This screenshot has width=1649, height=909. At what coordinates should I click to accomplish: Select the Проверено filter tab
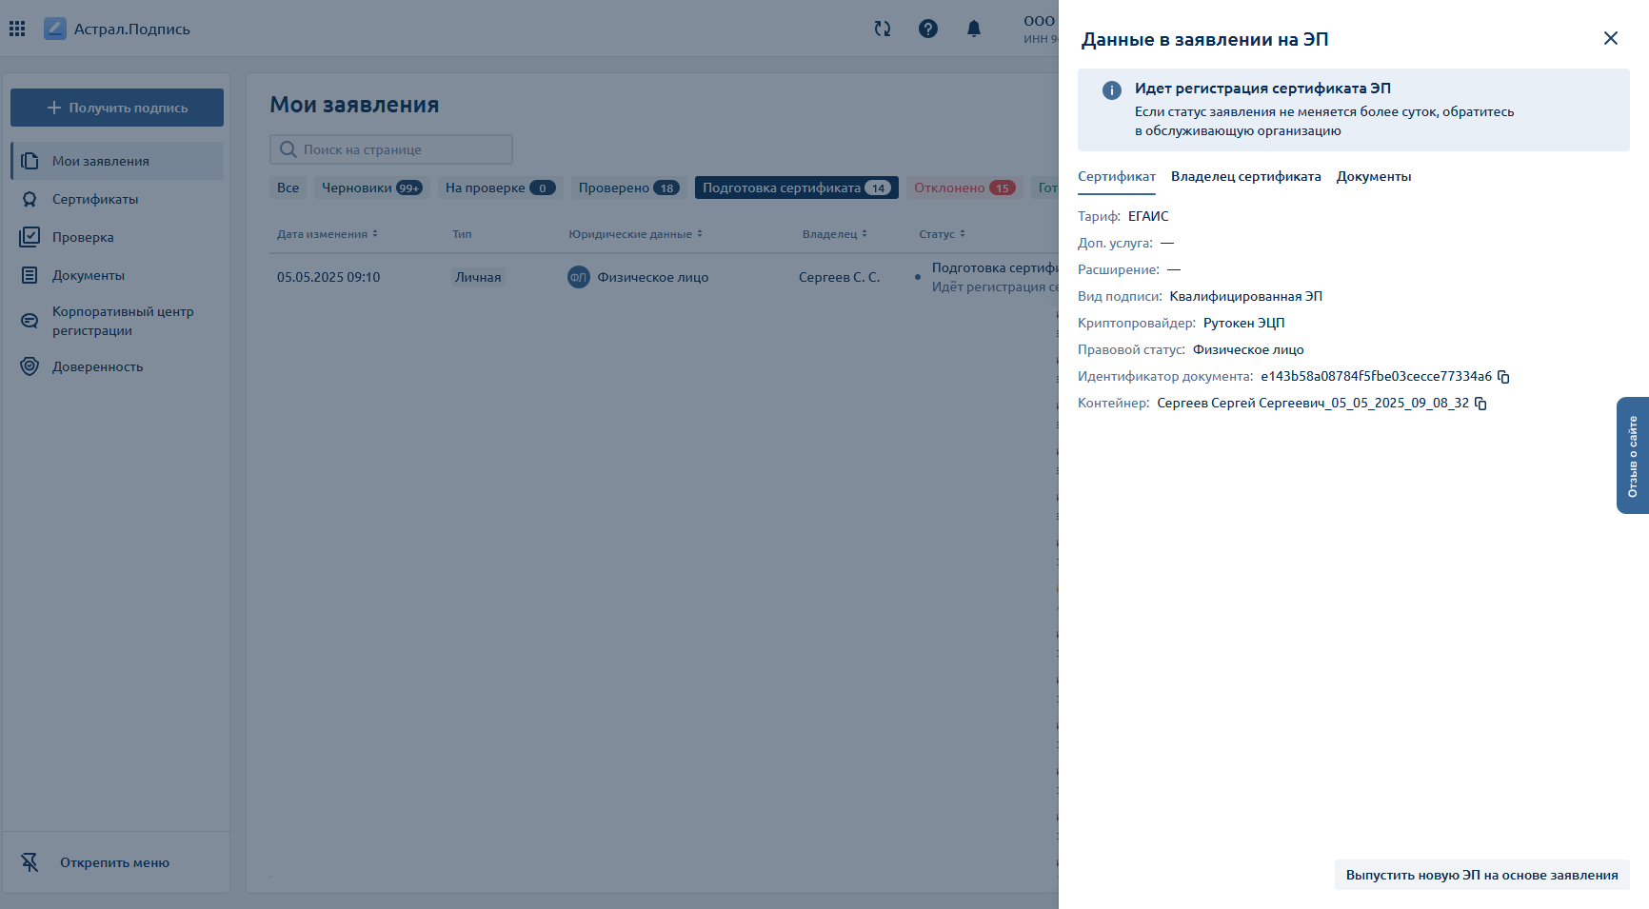(628, 188)
